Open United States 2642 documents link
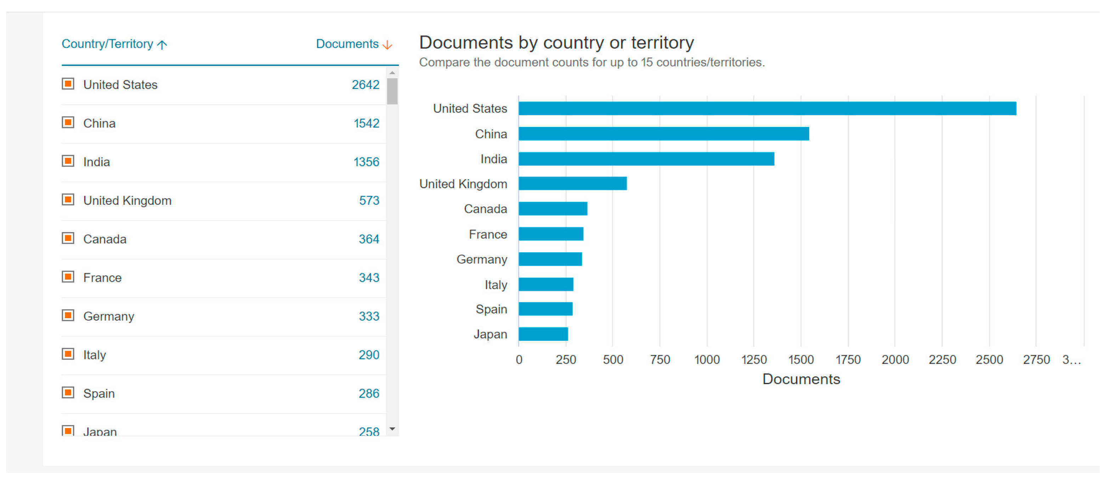Image resolution: width=1116 pixels, height=484 pixels. point(365,84)
